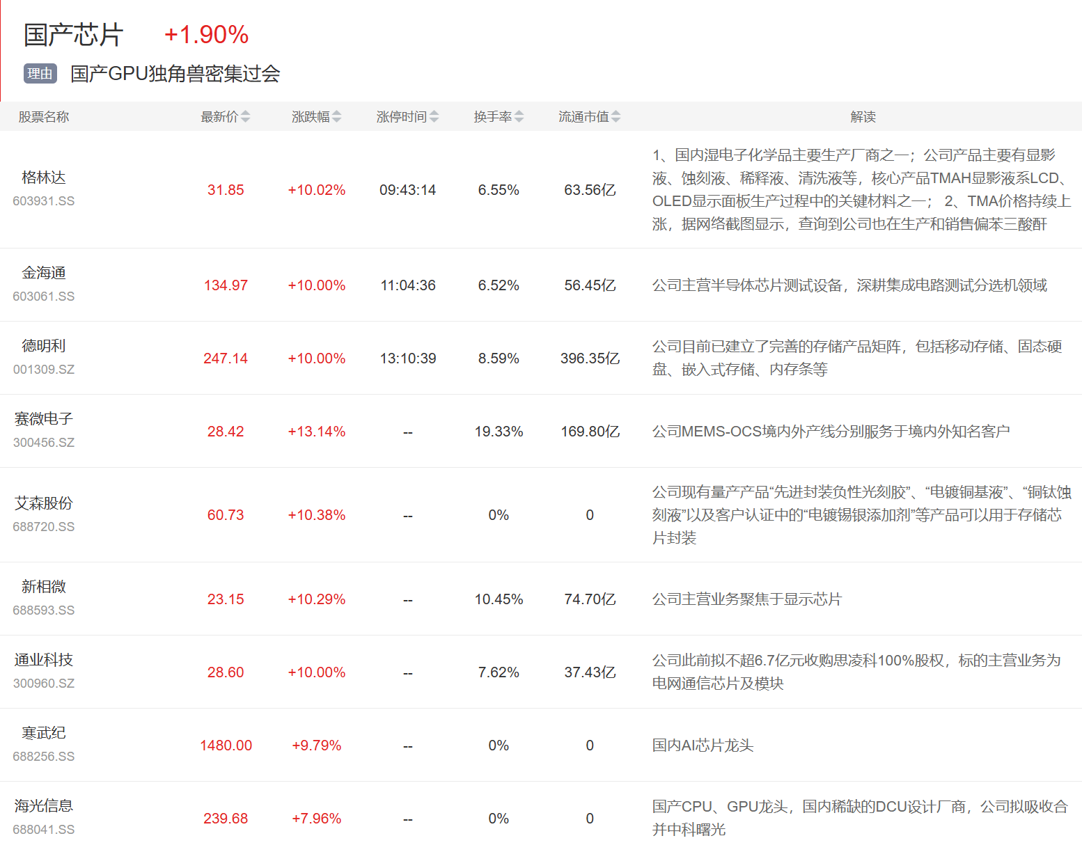Click the sort icon beside 涨跌幅
The height and width of the screenshot is (852, 1082).
click(336, 117)
